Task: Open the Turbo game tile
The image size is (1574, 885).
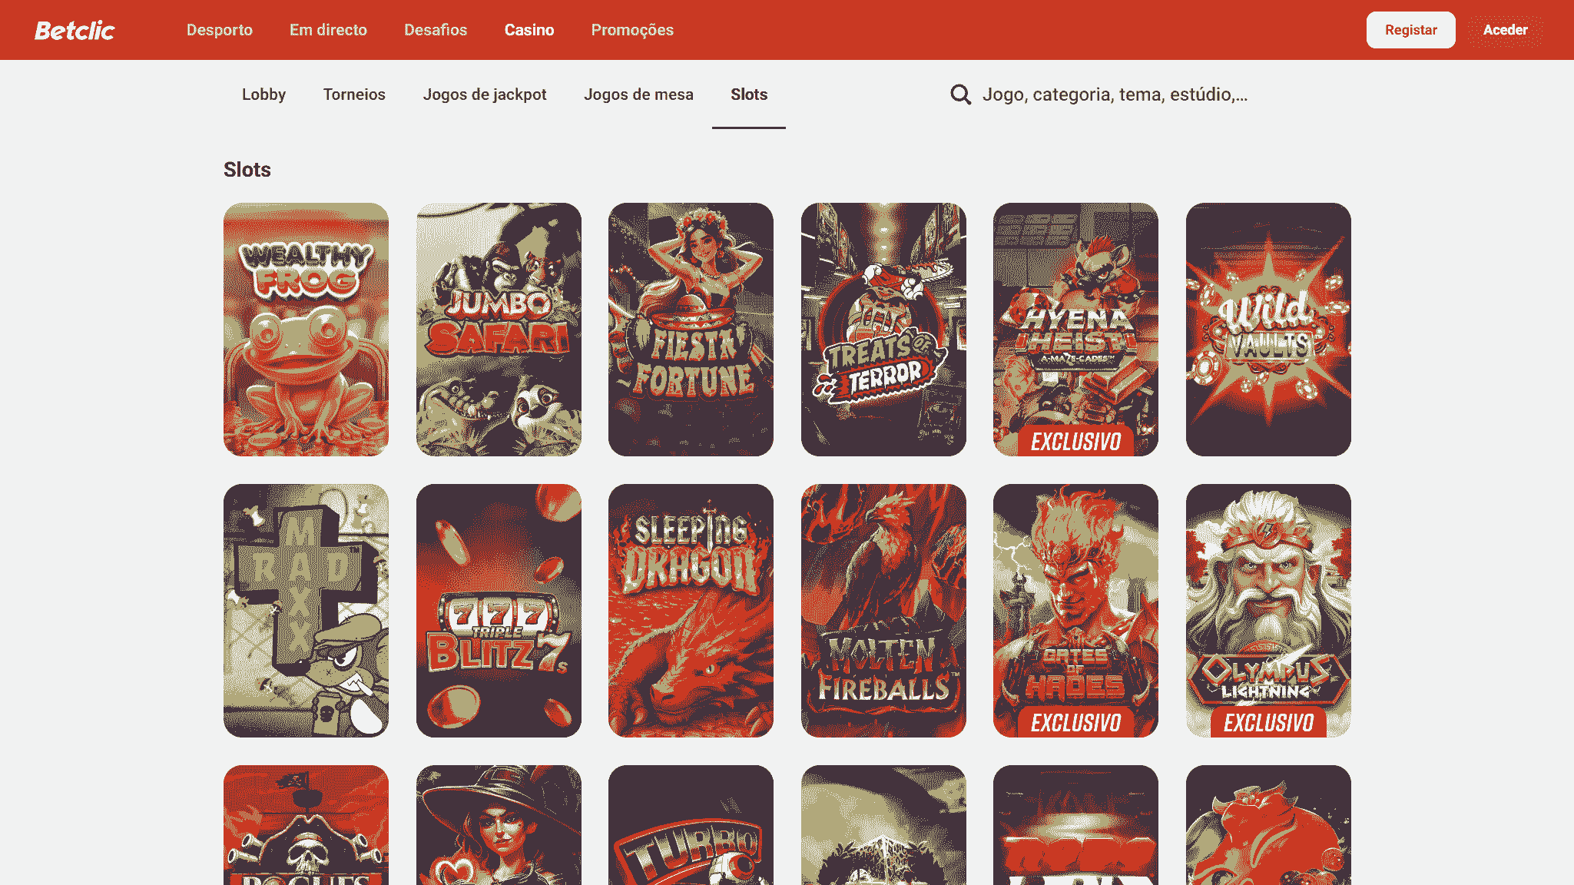Action: [x=691, y=825]
